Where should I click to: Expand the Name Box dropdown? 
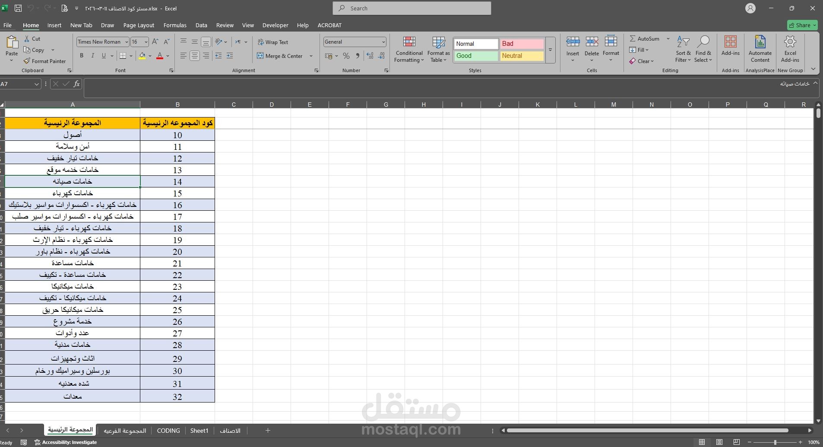(36, 84)
